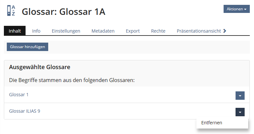
Task: Switch to the Inhalt tab
Action: (15, 31)
